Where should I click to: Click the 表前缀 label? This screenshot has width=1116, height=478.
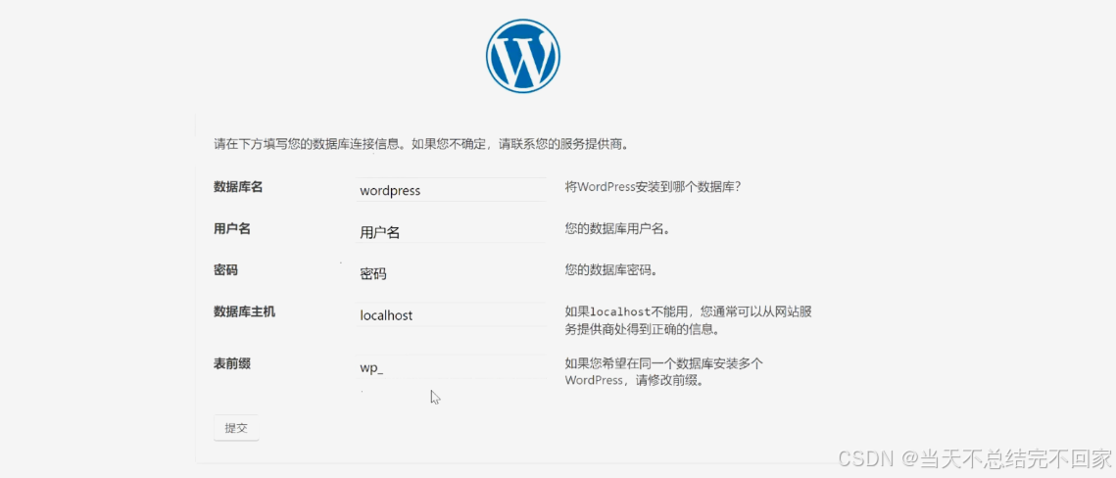232,364
